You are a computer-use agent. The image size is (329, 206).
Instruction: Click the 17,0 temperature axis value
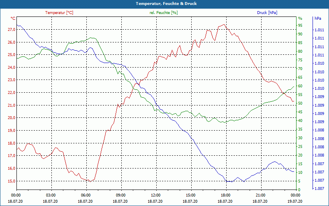pyautogui.click(x=12, y=156)
